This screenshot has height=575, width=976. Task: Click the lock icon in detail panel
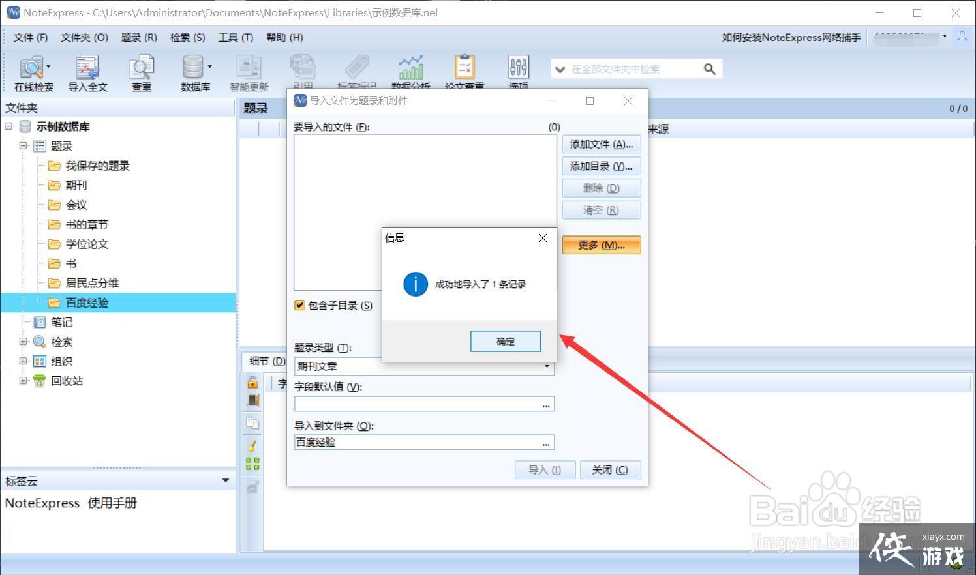(x=252, y=382)
